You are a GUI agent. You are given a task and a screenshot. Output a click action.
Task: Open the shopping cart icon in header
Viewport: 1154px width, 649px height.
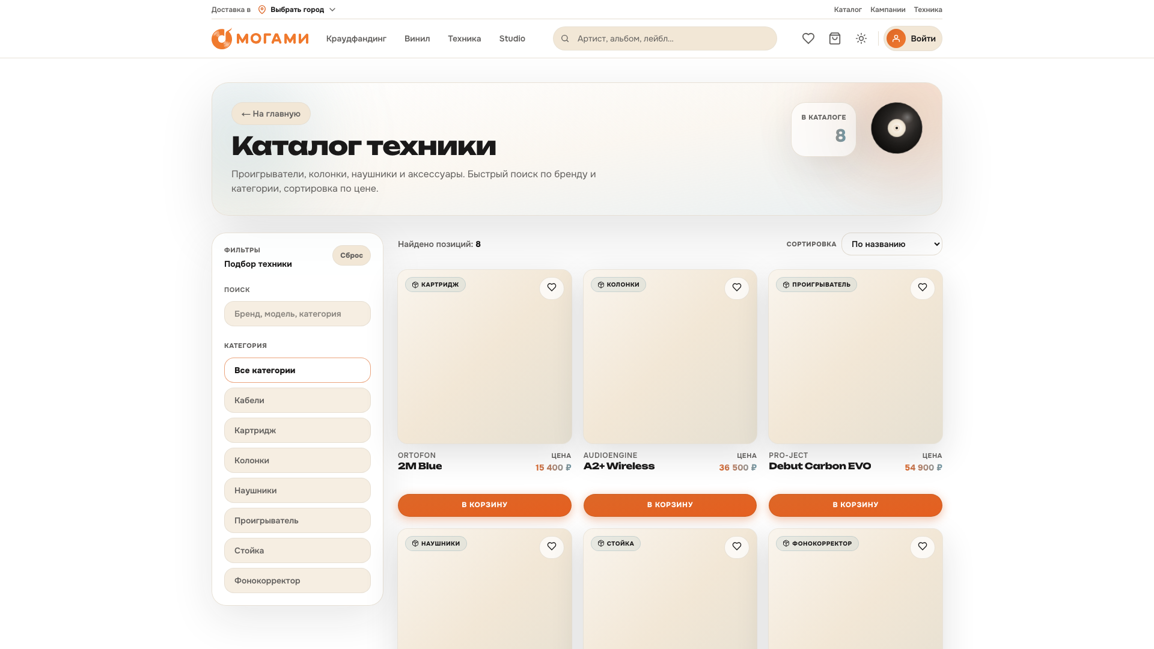point(835,38)
